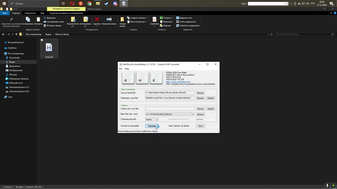337x189 pixels.
Task: Open the Base File version dropdown
Action: pyautogui.click(x=193, y=114)
